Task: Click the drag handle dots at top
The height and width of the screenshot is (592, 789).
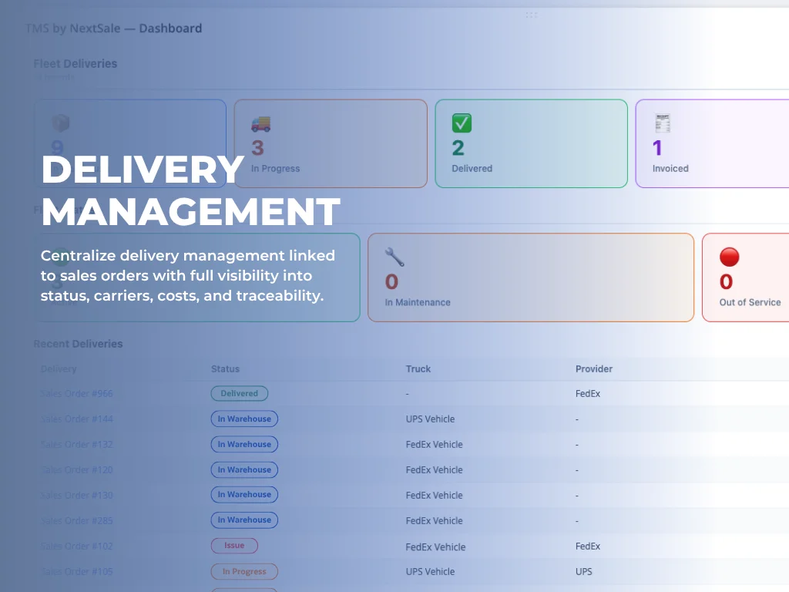Action: (532, 15)
